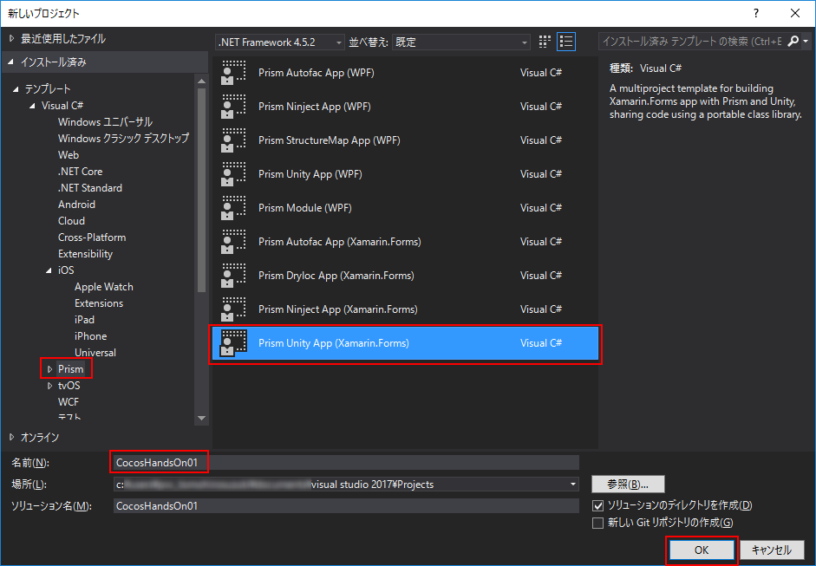This screenshot has width=816, height=566.
Task: Collapse the Visual C# tree node
Action: 32,106
